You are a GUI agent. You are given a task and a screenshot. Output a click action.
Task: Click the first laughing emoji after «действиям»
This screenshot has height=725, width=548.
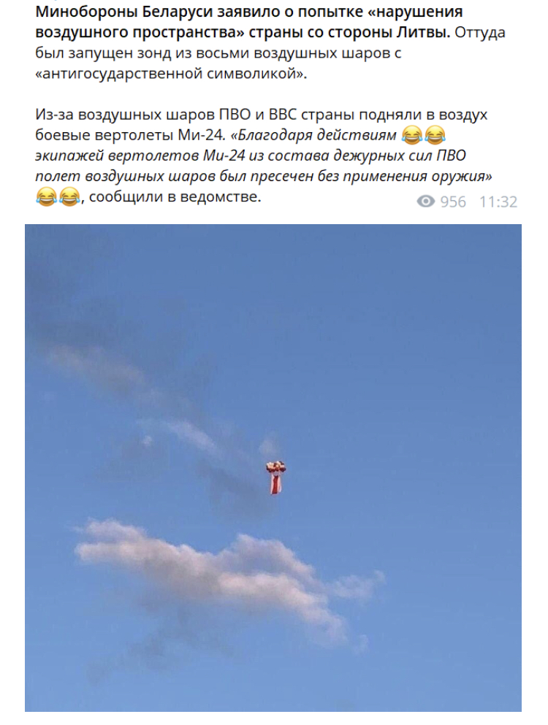pyautogui.click(x=412, y=135)
